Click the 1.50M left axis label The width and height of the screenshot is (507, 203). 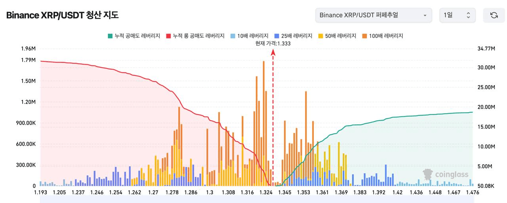click(28, 81)
